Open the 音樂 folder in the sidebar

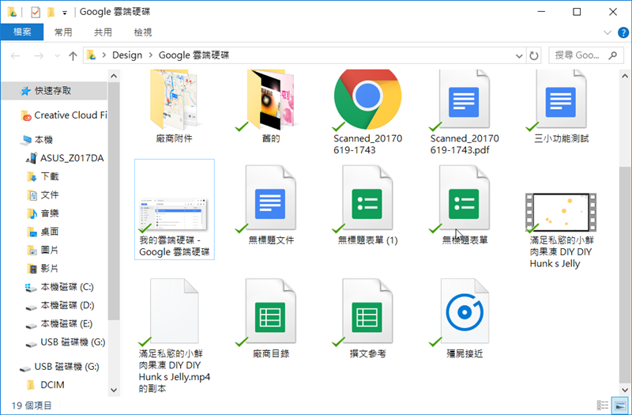coord(43,213)
